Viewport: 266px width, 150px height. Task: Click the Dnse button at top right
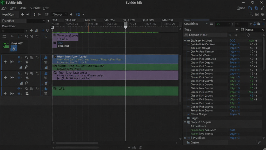pyautogui.click(x=241, y=8)
